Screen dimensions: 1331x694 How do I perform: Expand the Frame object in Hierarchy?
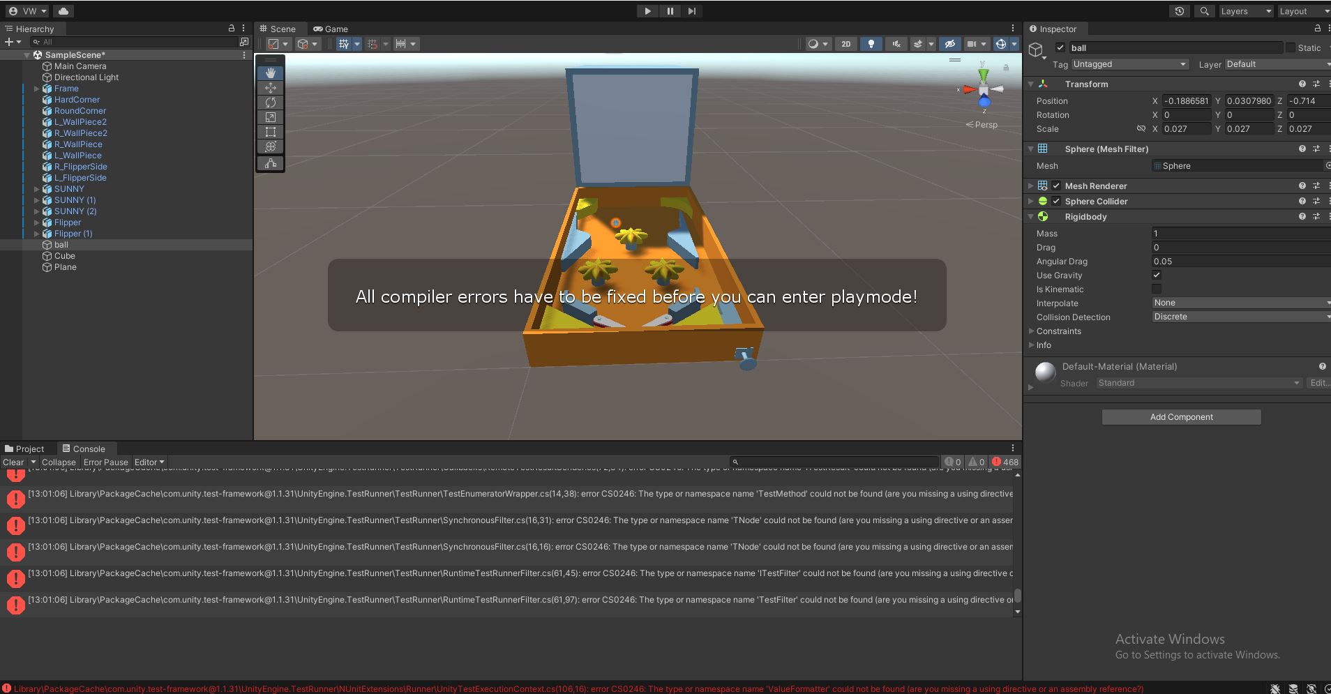(36, 89)
